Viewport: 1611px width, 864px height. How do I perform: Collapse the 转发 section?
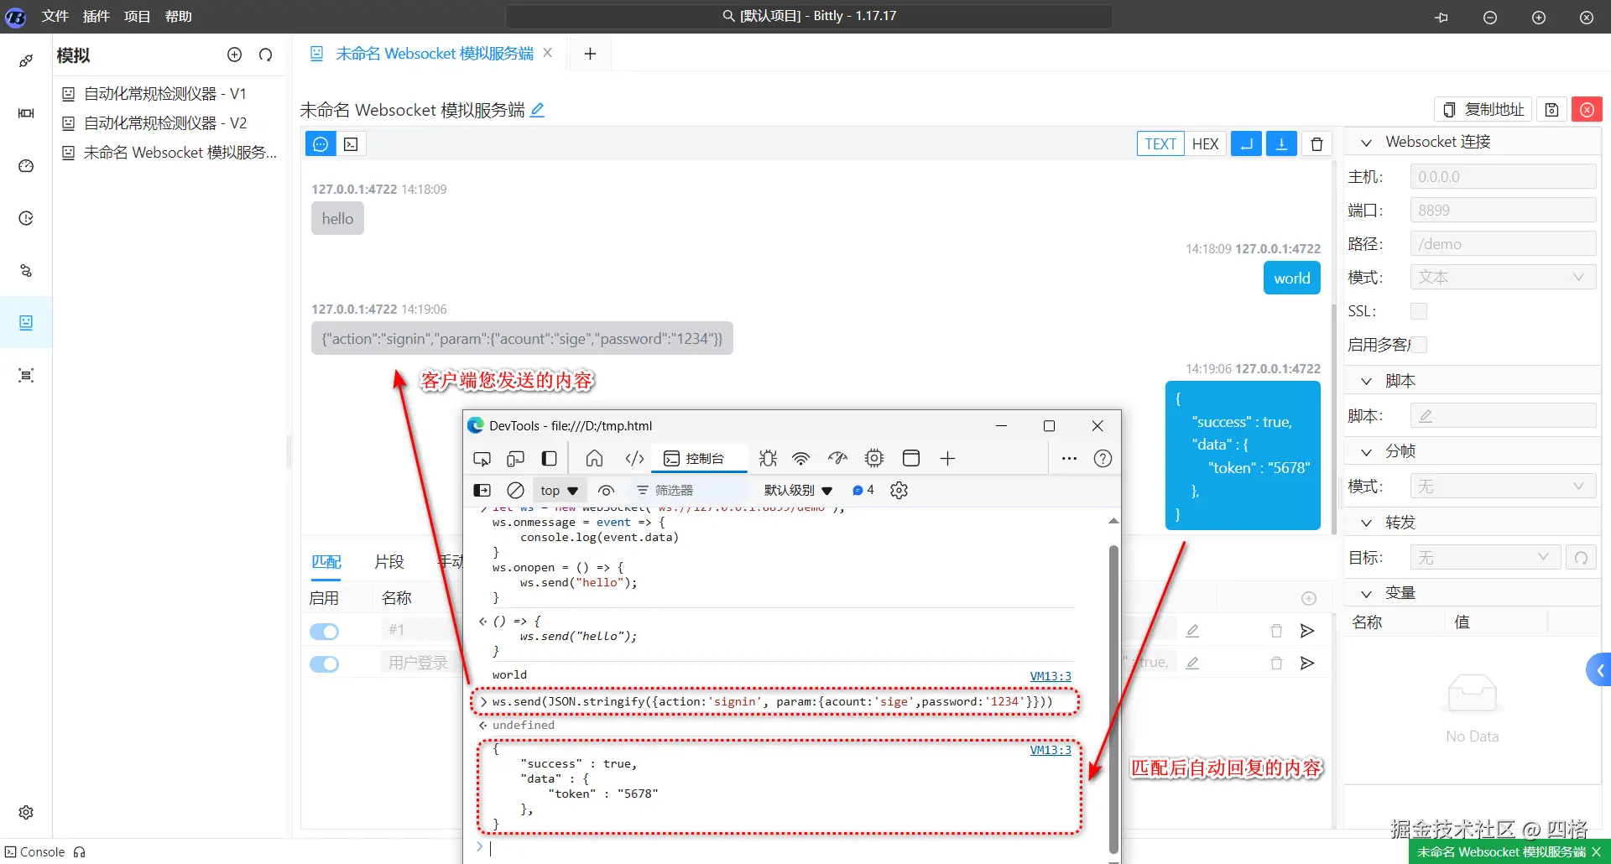1366,523
